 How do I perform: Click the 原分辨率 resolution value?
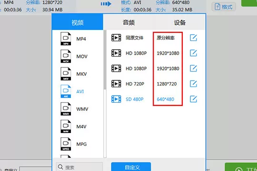(166, 38)
